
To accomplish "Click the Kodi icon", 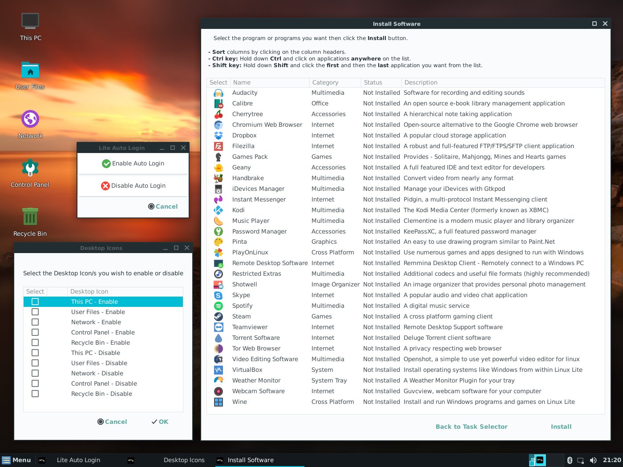I will [218, 210].
